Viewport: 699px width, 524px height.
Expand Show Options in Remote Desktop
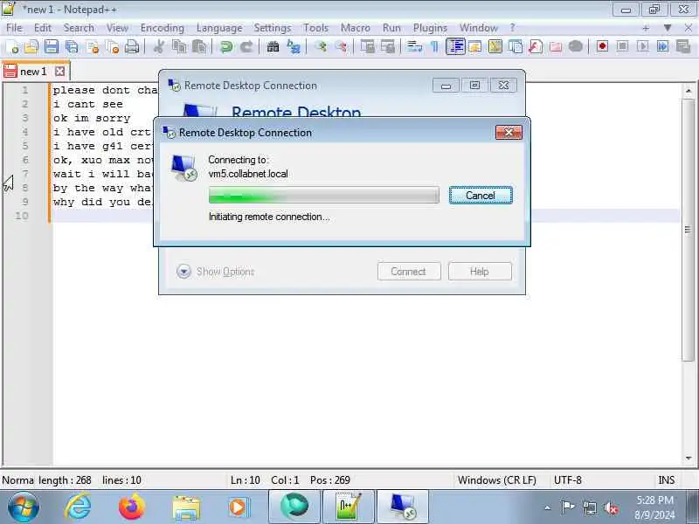(216, 272)
